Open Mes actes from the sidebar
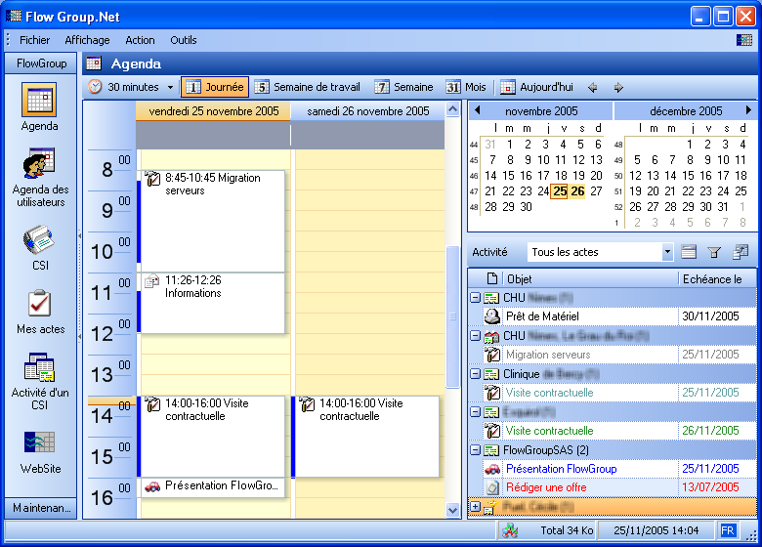This screenshot has height=547, width=762. [x=39, y=305]
